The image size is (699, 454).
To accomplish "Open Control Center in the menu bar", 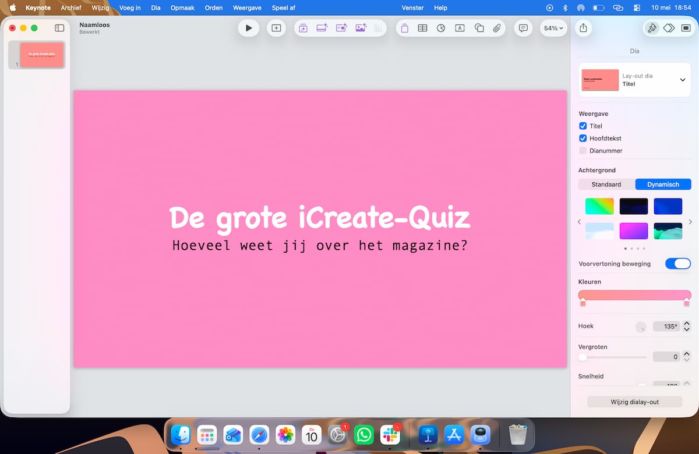I will click(x=636, y=8).
